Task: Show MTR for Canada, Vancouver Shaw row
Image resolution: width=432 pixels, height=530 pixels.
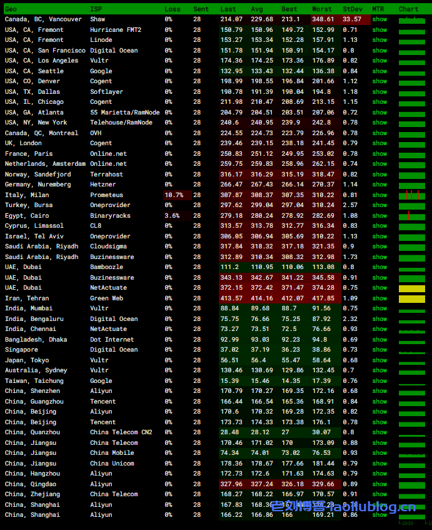Action: pos(379,19)
